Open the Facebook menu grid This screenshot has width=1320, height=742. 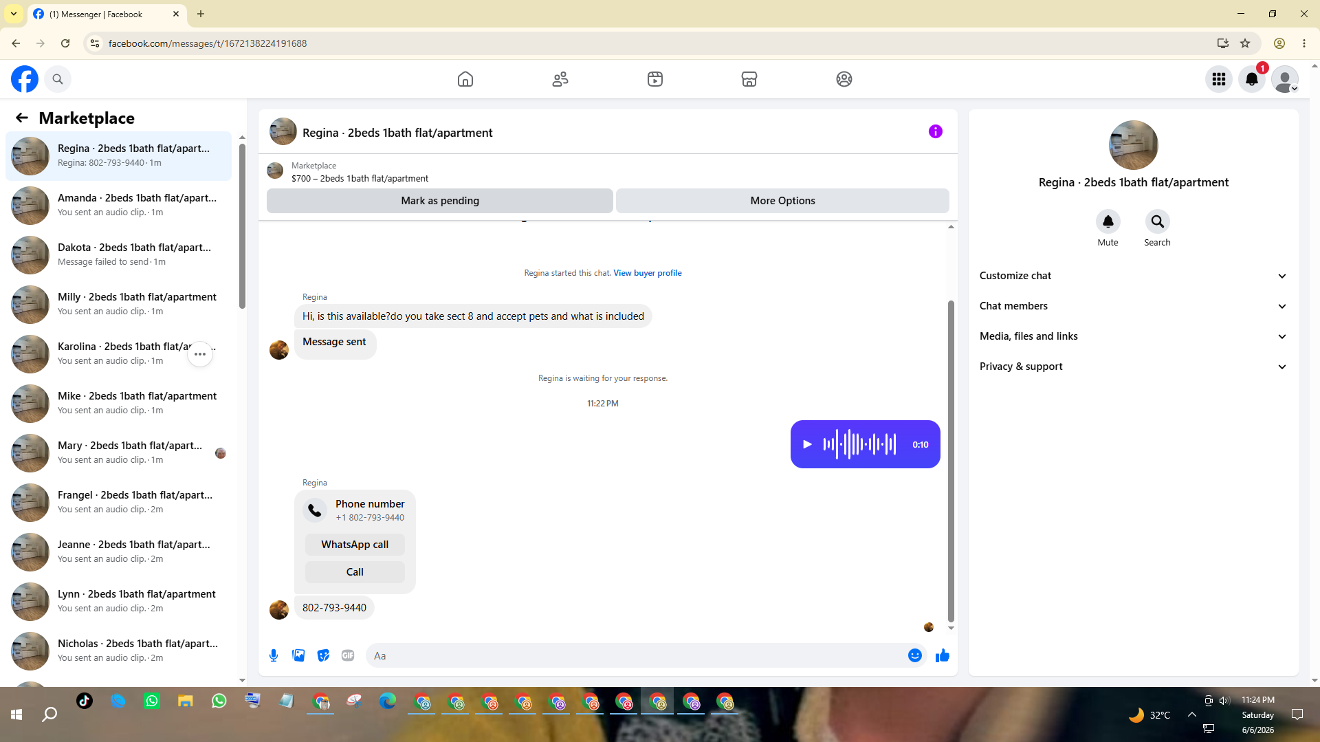1219,79
